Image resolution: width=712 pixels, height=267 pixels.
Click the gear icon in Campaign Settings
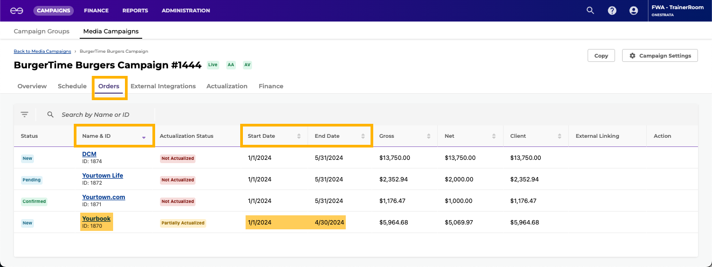tap(632, 55)
